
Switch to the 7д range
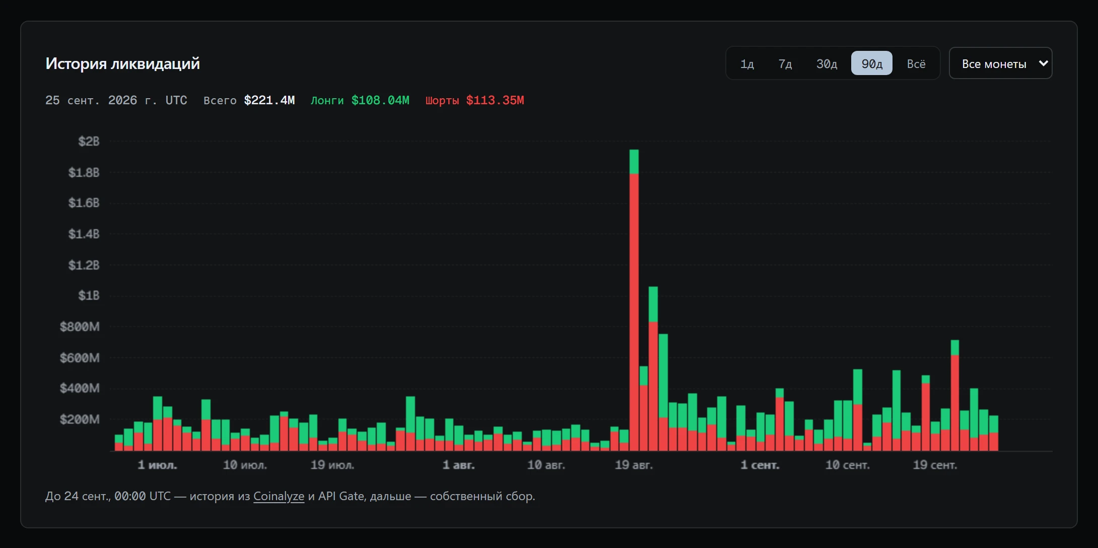(785, 63)
